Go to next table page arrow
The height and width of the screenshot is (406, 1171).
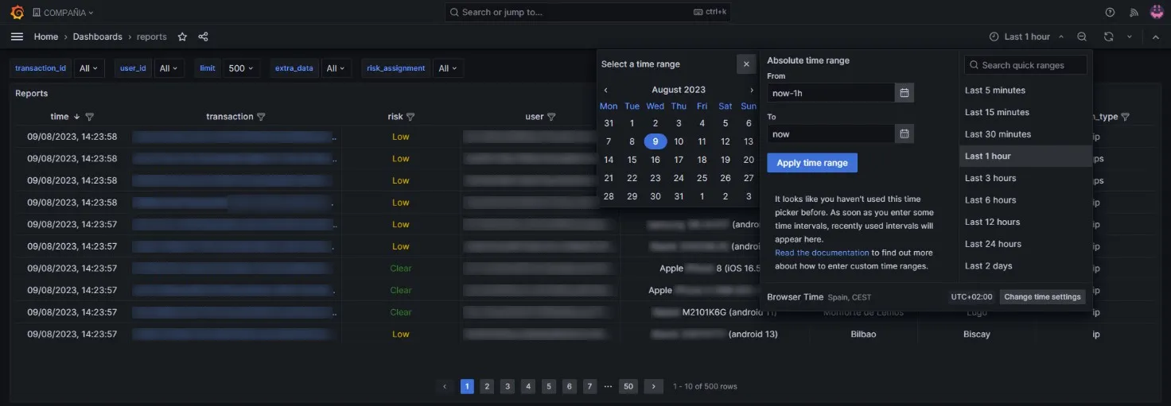[653, 386]
